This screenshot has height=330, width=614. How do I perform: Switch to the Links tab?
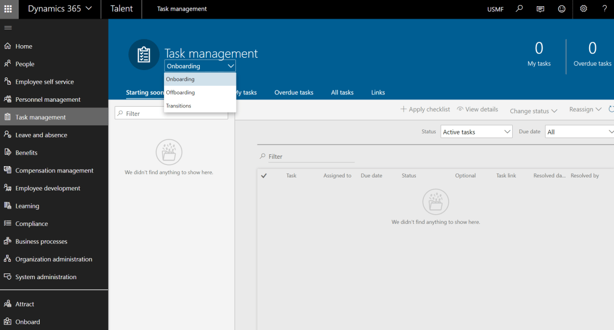click(x=377, y=92)
